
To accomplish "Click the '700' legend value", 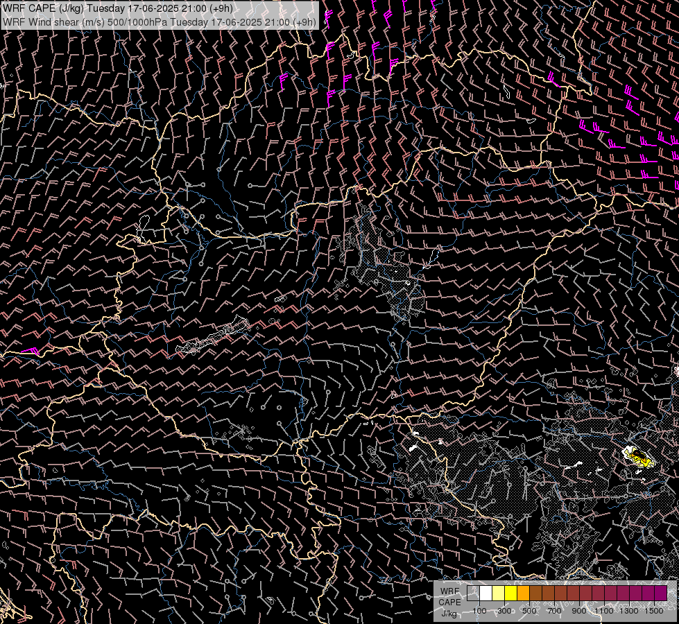I will 554,611.
